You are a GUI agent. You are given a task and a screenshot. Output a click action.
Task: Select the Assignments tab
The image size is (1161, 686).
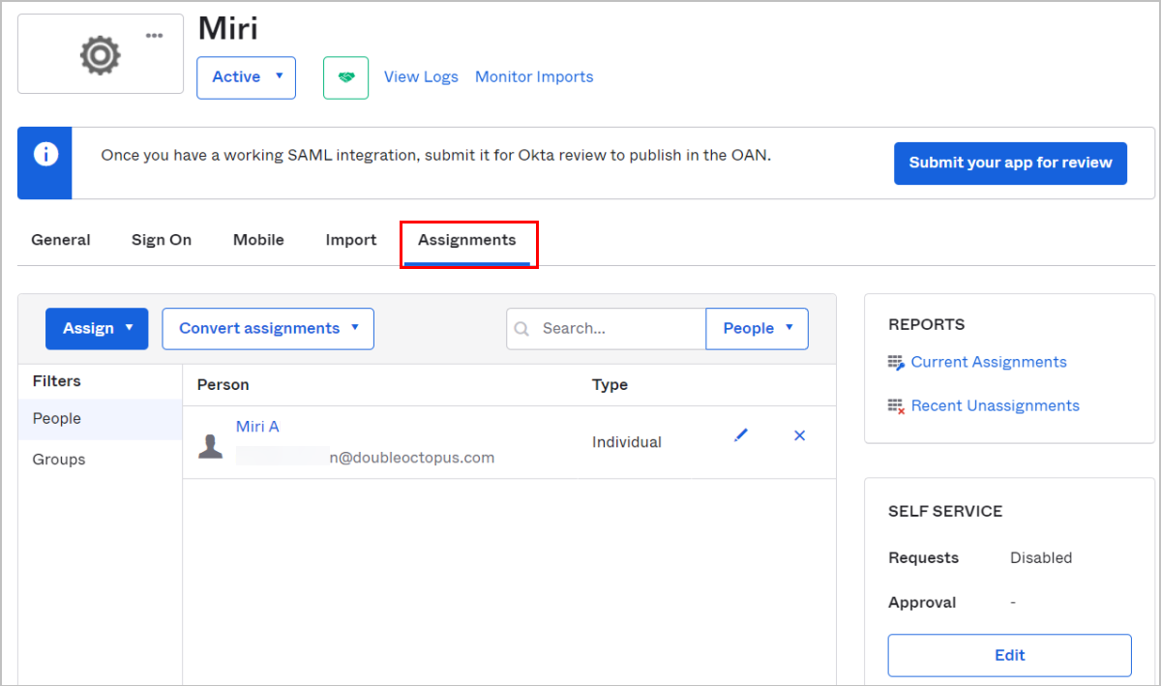pos(467,240)
